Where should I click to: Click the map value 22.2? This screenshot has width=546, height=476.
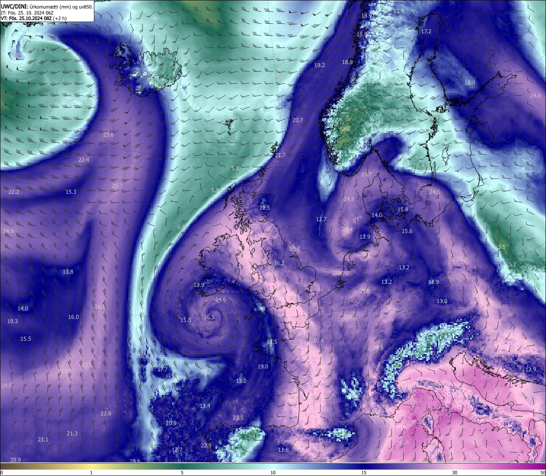point(14,192)
